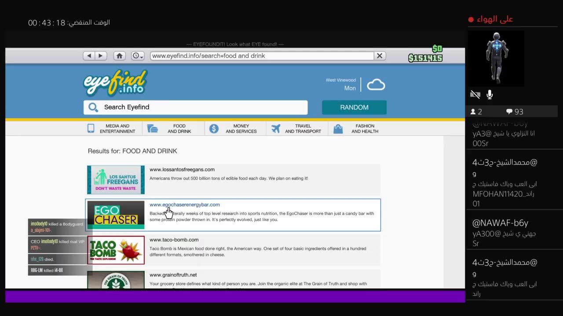Open Travel and Transport category
Viewport: 563px width, 316px height.
click(x=297, y=129)
